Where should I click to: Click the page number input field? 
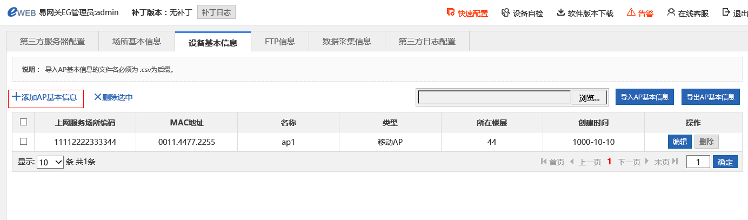click(x=698, y=162)
